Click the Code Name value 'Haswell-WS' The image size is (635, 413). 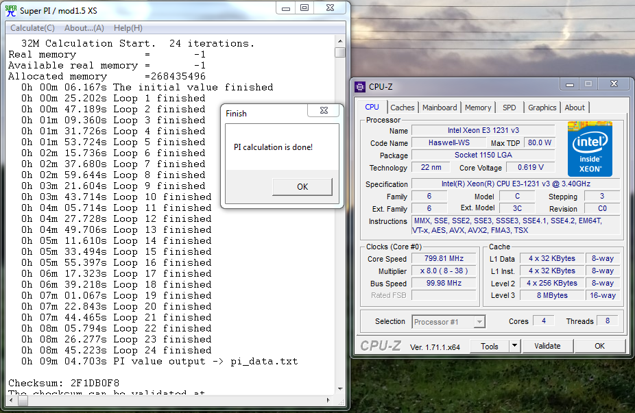(448, 142)
